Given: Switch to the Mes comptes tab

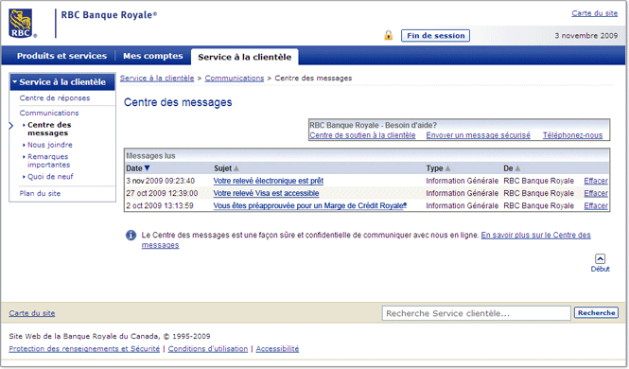Looking at the screenshot, I should (153, 56).
